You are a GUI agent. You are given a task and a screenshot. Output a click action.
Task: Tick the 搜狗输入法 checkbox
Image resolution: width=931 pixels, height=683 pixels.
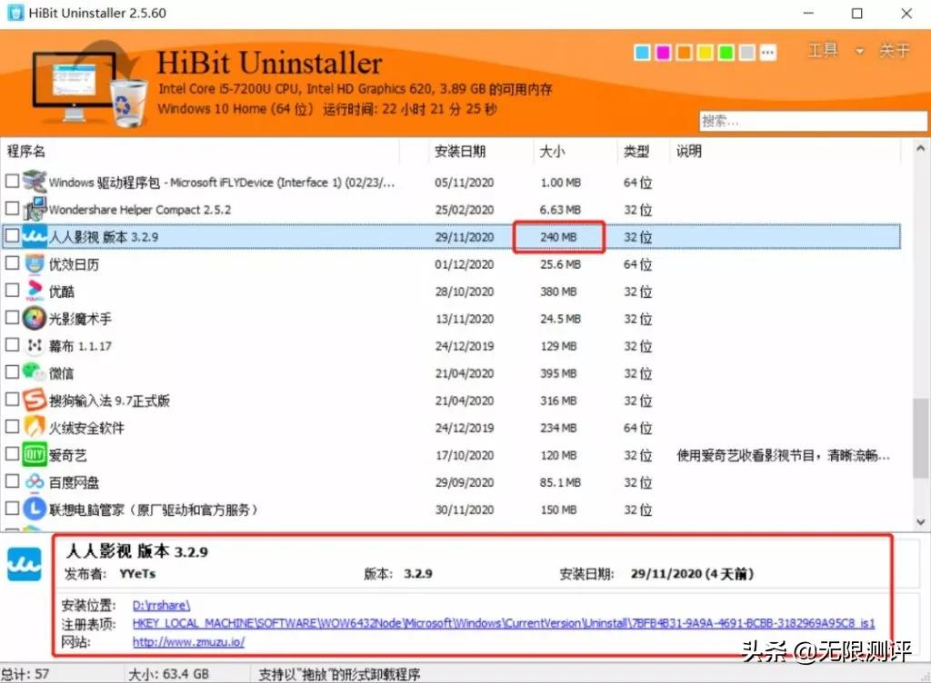pos(12,399)
